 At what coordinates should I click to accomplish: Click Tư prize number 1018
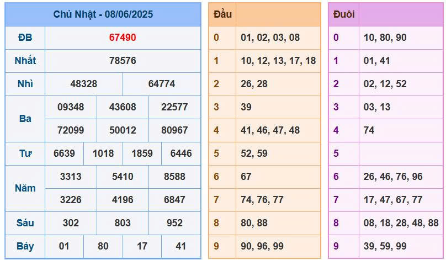click(103, 153)
